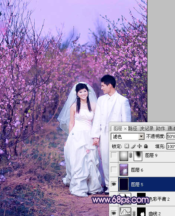Hide 图层 5 via its eye icon
This screenshot has height=216, width=175.
pos(114,184)
